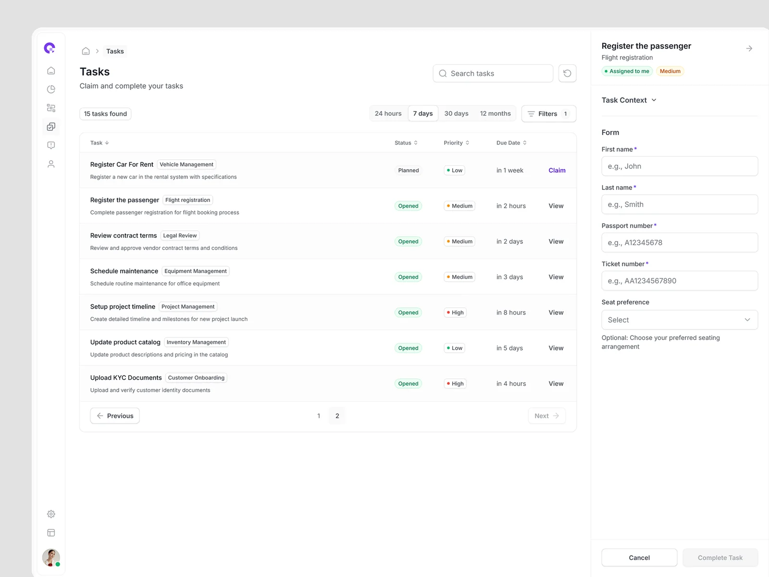Expand the Task Context section
This screenshot has height=577, width=769.
point(629,100)
